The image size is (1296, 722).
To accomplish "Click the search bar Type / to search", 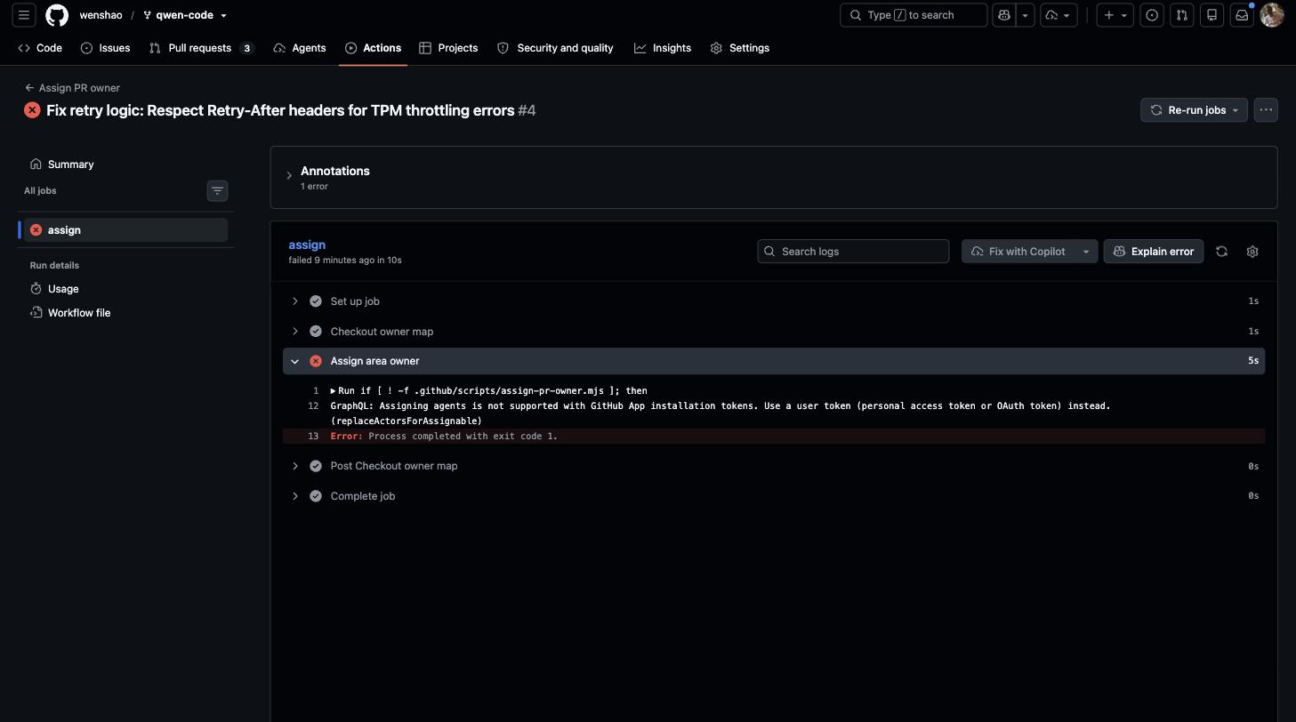I will coord(914,15).
